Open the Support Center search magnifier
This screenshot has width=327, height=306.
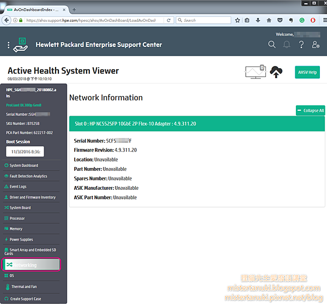(272, 45)
